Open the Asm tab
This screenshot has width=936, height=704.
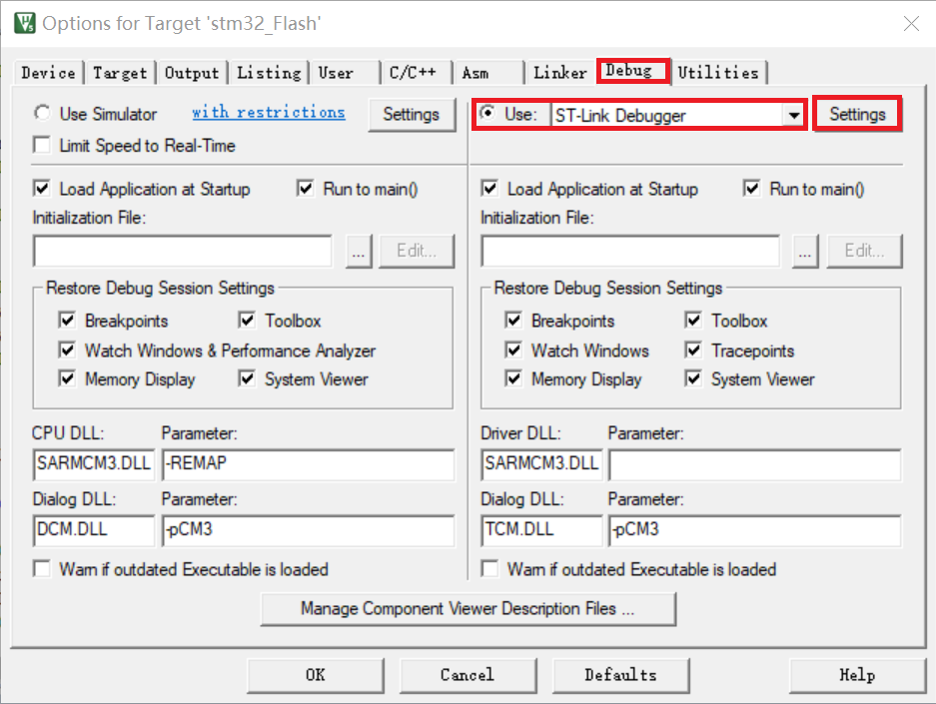click(488, 73)
